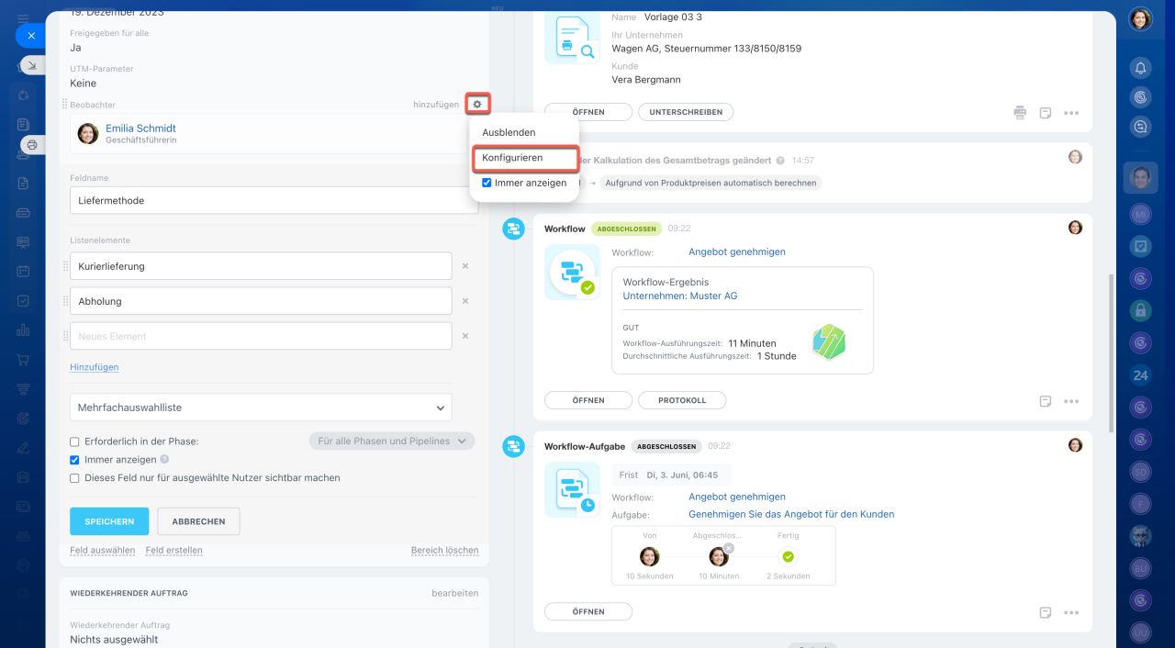
Task: Remove the Kurierlieferung list item
Action: (465, 266)
